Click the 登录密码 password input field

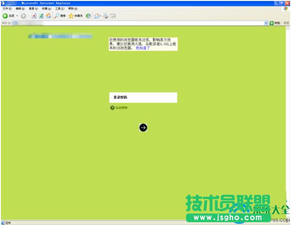point(143,98)
